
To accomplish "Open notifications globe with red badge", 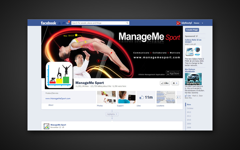I will pyautogui.click(x=68, y=23).
